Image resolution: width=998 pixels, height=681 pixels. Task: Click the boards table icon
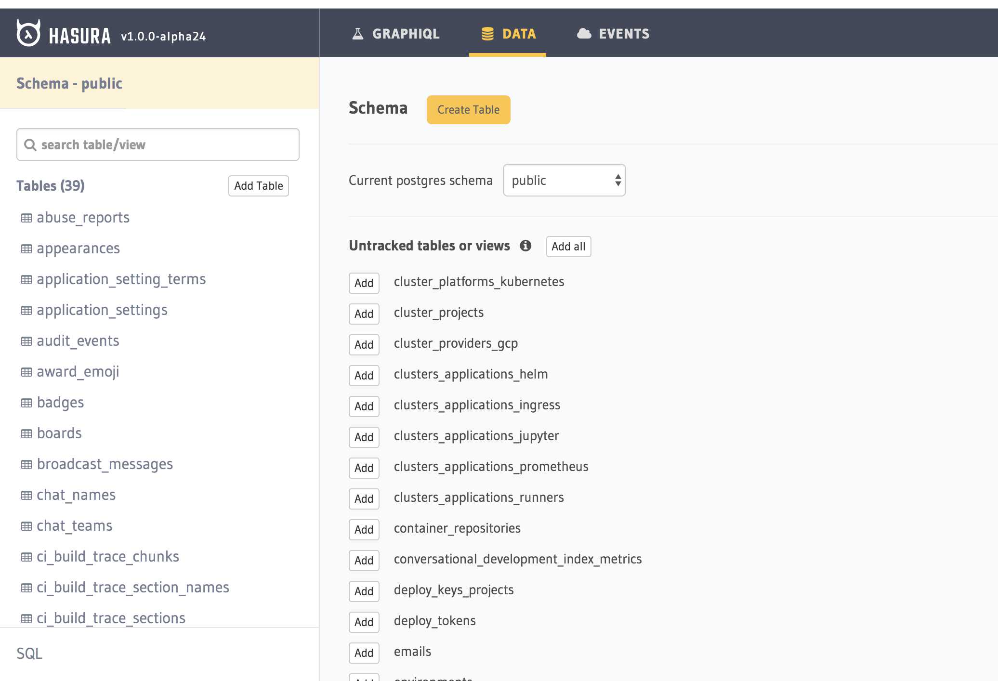[26, 434]
